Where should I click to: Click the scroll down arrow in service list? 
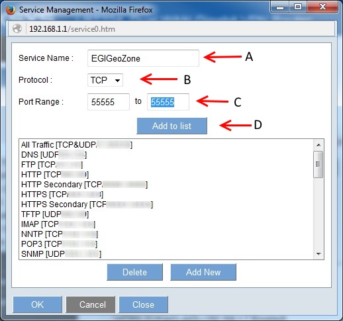pyautogui.click(x=318, y=254)
